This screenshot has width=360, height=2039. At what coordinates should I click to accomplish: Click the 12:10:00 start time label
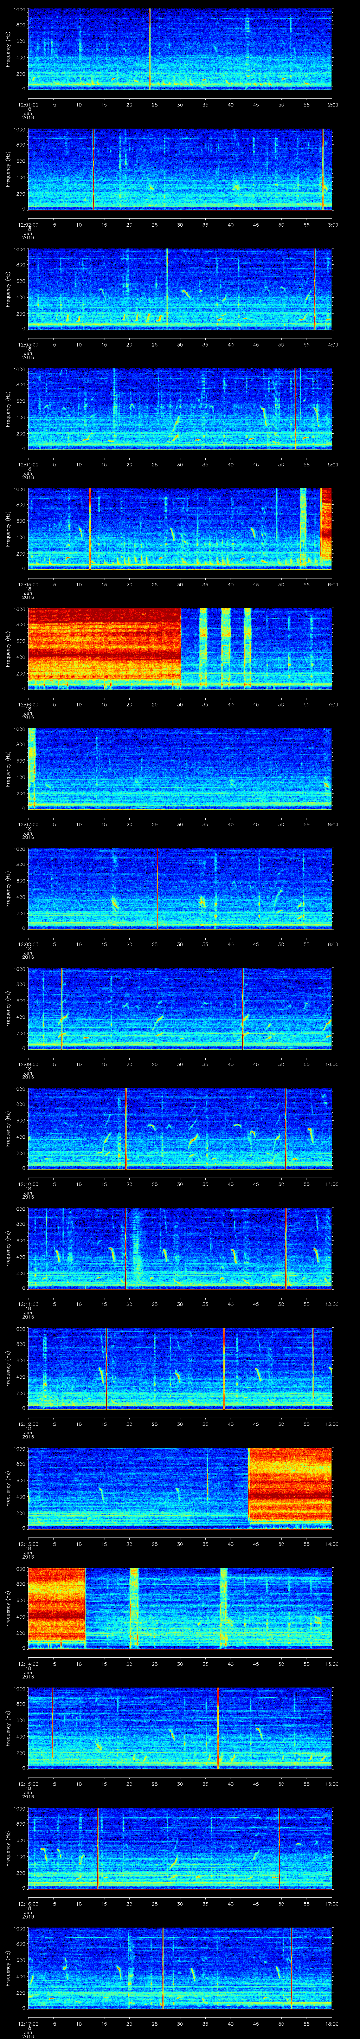pos(28,1184)
